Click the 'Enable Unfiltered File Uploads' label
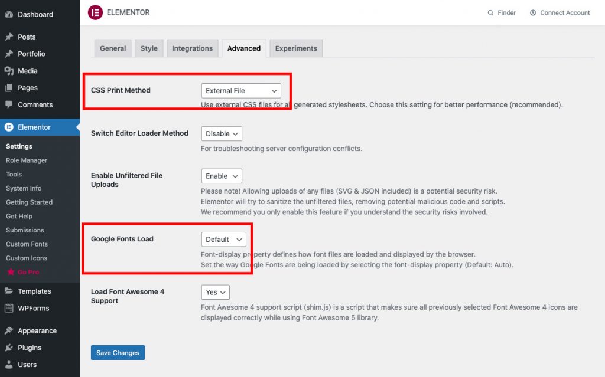 pos(127,180)
